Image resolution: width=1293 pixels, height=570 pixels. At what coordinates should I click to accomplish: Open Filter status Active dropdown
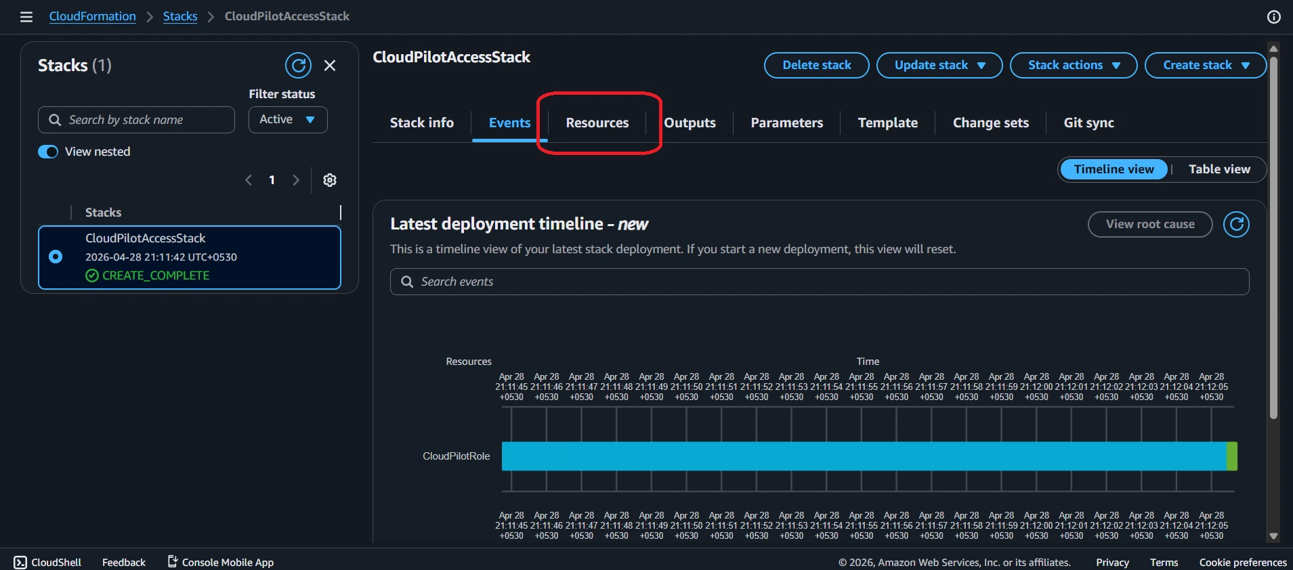coord(288,120)
